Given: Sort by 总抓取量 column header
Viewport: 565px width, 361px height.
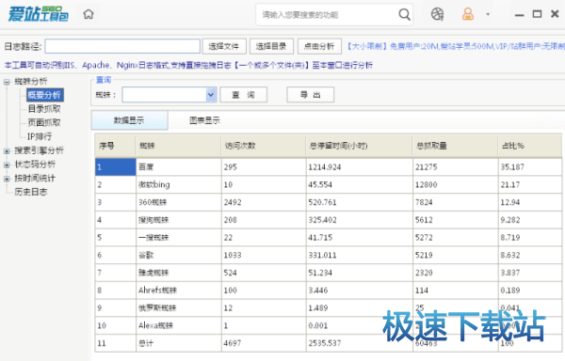Looking at the screenshot, I should tap(455, 146).
